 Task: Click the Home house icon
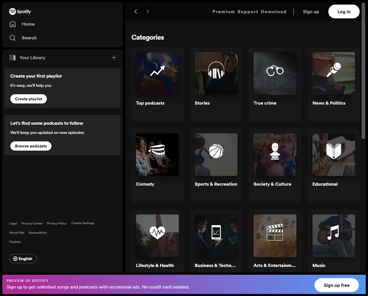pyautogui.click(x=13, y=24)
